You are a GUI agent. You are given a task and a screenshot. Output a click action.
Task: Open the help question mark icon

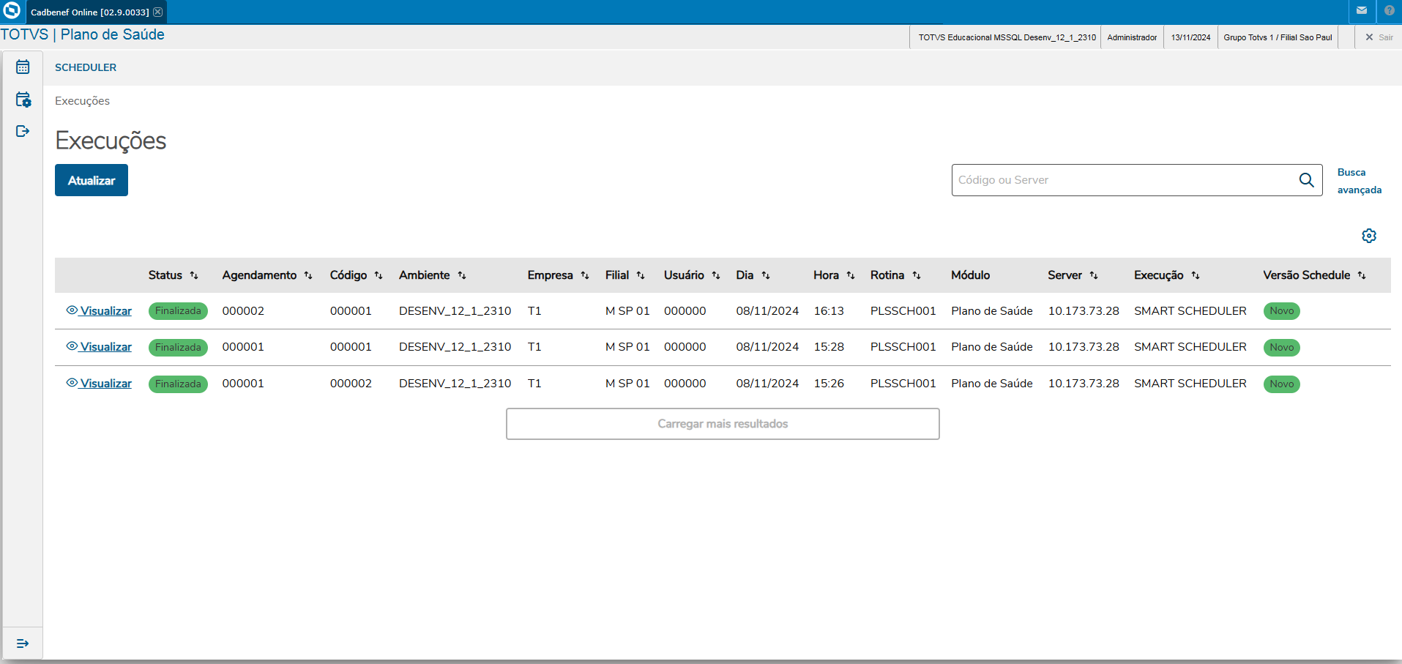click(1389, 11)
